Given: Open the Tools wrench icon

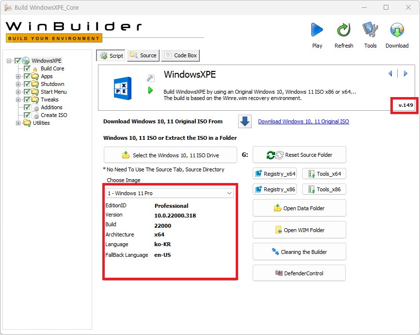Looking at the screenshot, I should click(x=370, y=30).
